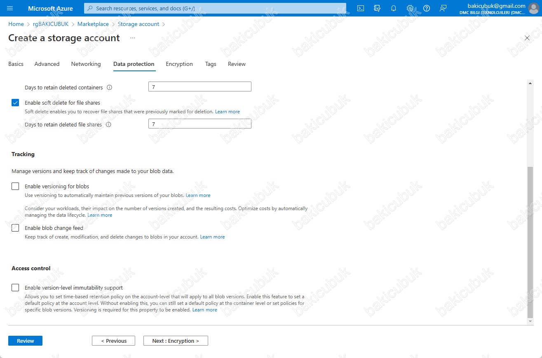Click scrollbar up arrow
The width and height of the screenshot is (542, 358).
(x=530, y=83)
